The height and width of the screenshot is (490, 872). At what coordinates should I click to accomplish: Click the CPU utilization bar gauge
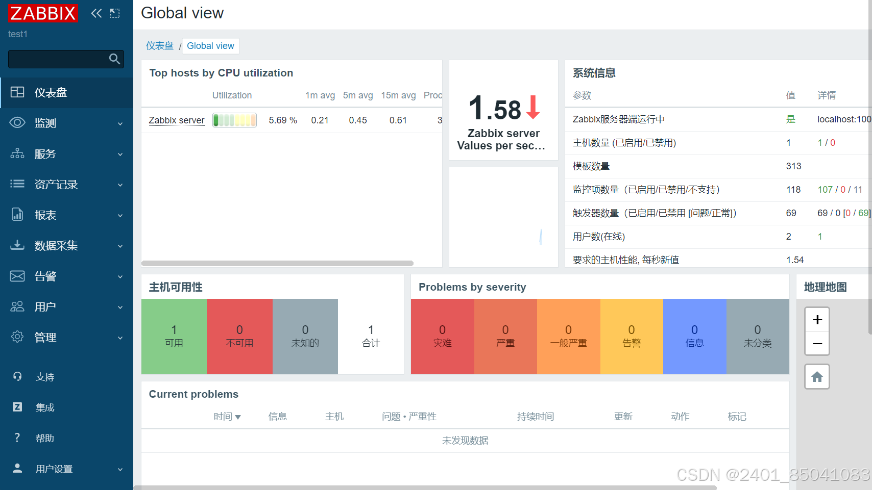click(x=234, y=120)
